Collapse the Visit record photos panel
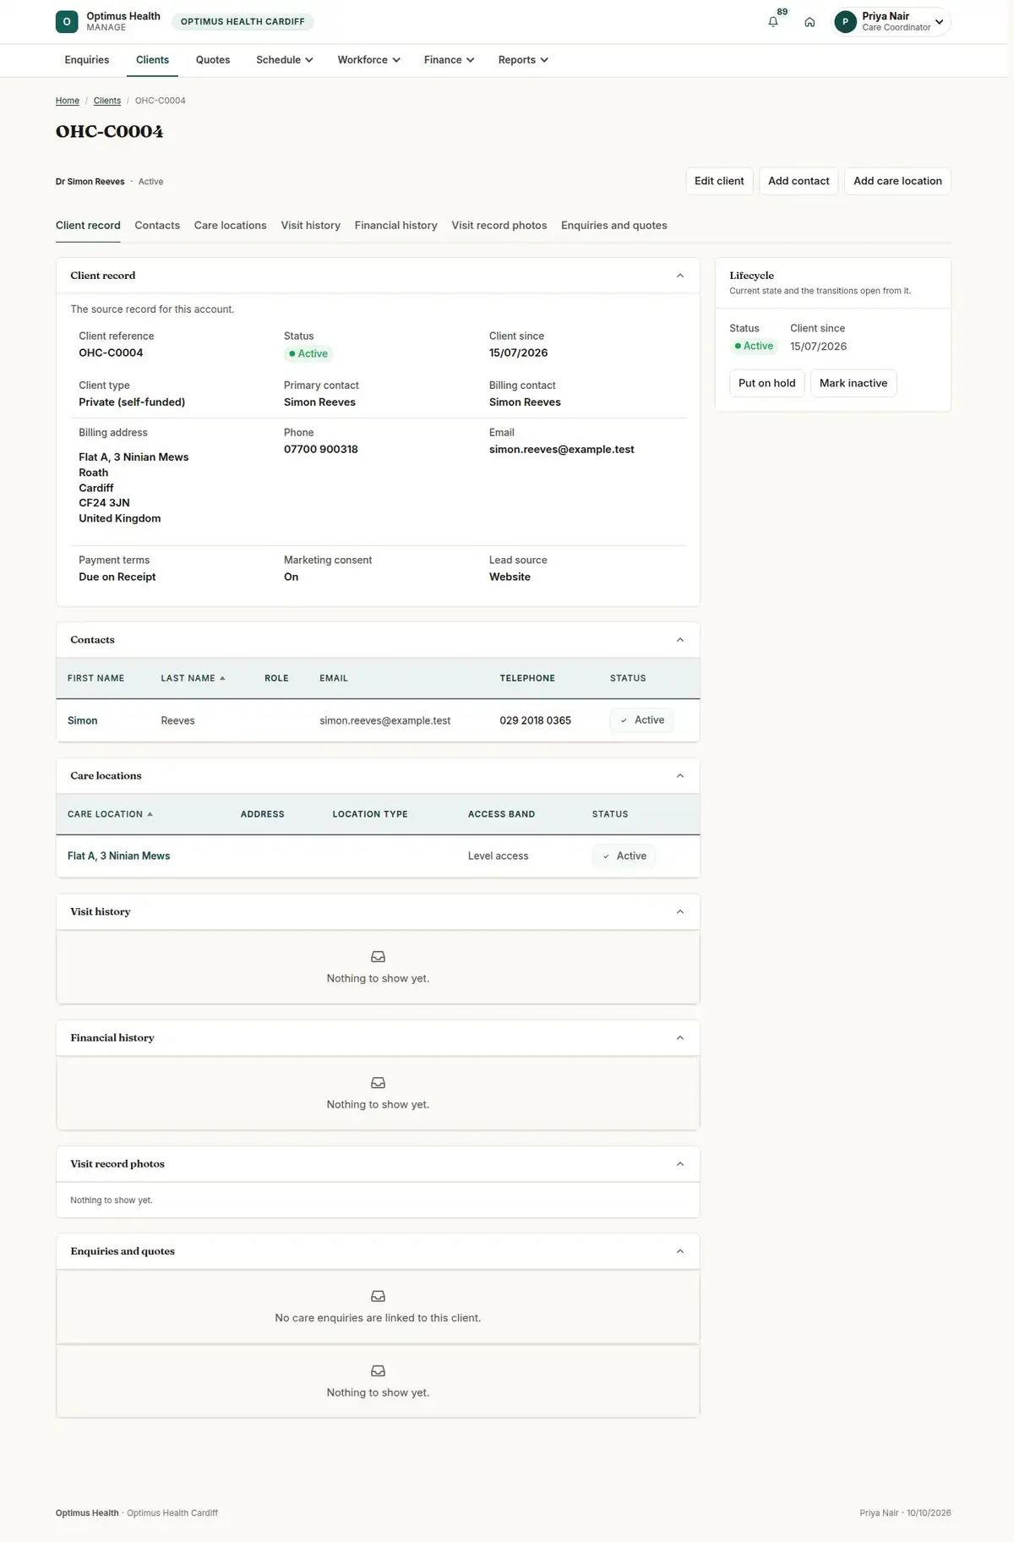Viewport: 1014px width, 1542px height. pyautogui.click(x=680, y=1164)
